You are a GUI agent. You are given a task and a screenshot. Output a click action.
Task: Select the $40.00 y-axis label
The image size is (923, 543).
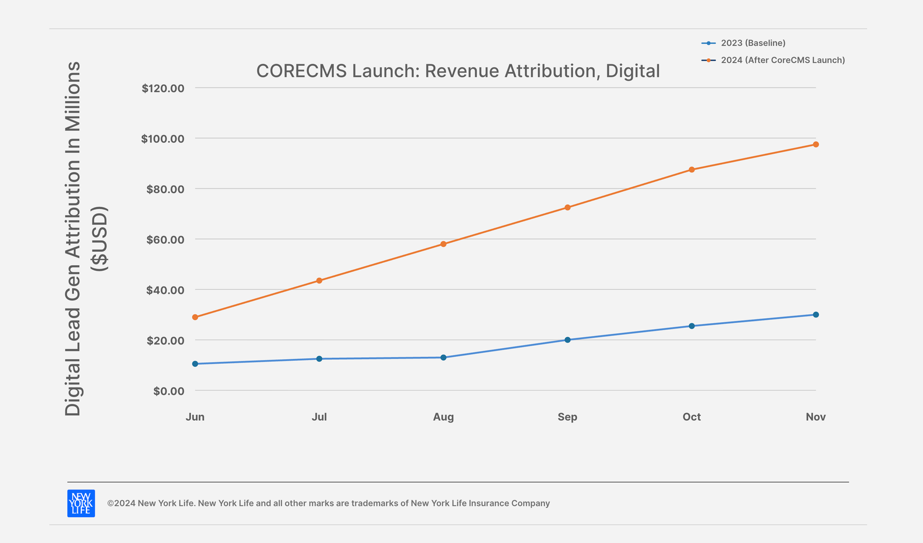coord(165,290)
